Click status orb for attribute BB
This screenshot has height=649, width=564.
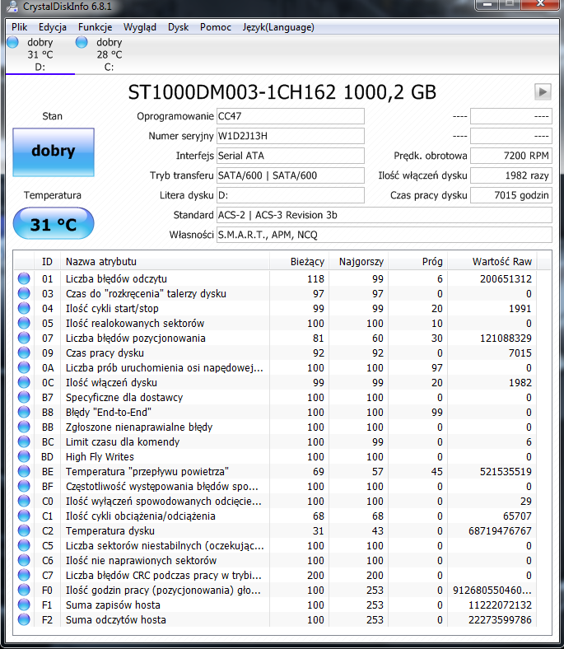[24, 427]
